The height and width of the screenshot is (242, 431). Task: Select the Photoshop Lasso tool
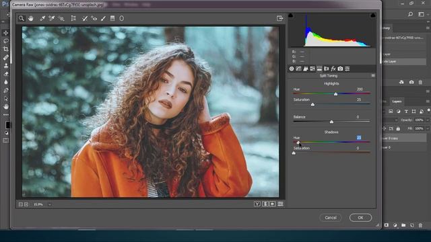6,41
